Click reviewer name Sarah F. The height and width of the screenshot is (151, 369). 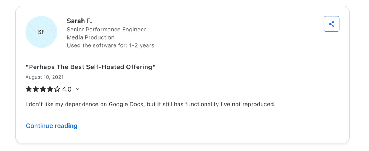tap(80, 21)
